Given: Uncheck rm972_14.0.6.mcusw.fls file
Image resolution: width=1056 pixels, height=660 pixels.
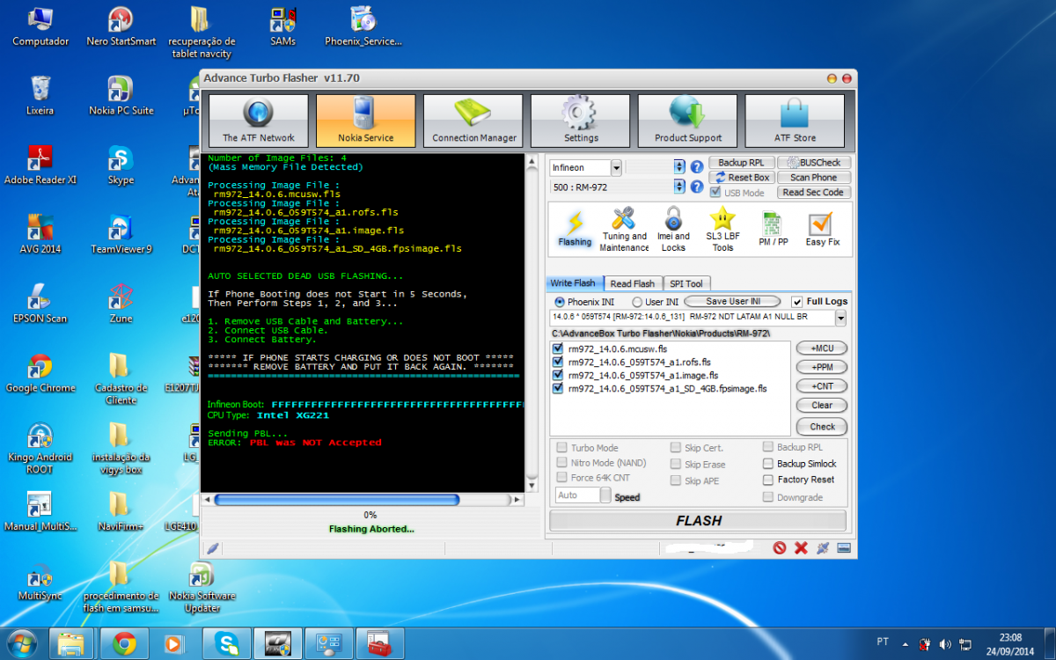Looking at the screenshot, I should click(x=558, y=348).
